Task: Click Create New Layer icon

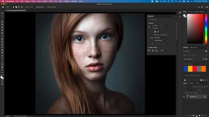Action: [202, 116]
